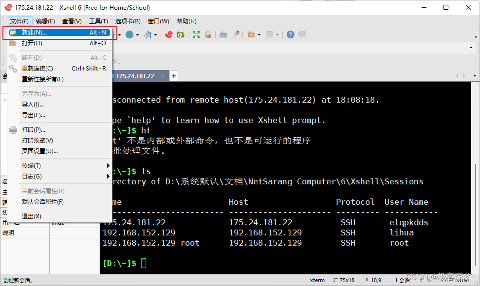
Task: Click the 说明 property row label
Action: [x=8, y=233]
